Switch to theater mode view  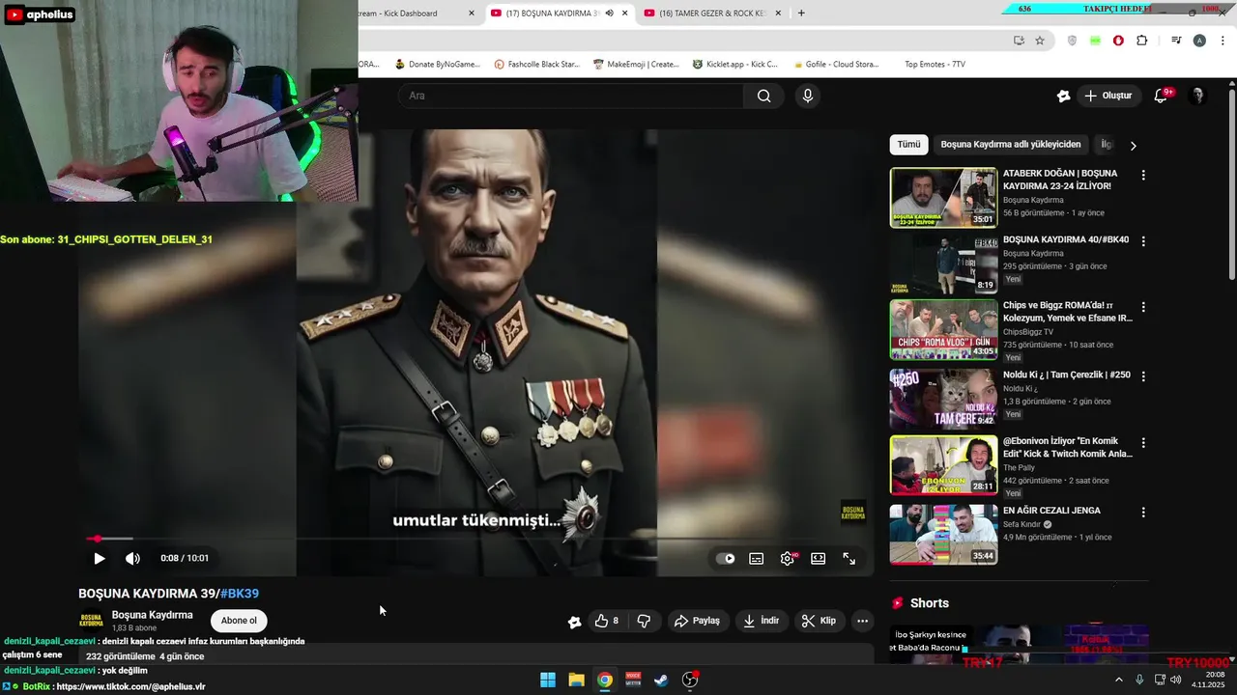(x=819, y=558)
